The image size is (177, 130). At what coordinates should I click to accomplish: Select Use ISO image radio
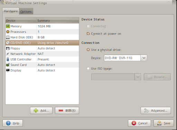click(88, 68)
